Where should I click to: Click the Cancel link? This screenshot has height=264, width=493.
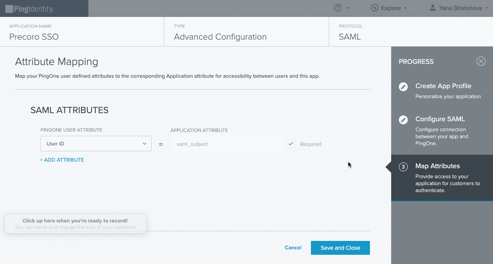tap(292, 247)
